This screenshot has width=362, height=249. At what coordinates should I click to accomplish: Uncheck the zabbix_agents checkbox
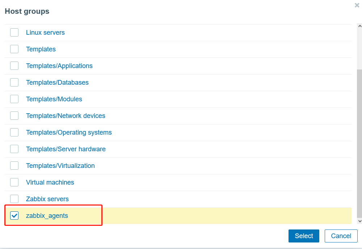click(x=14, y=215)
